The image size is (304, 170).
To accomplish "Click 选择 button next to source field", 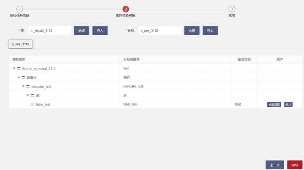I will point(82,31).
